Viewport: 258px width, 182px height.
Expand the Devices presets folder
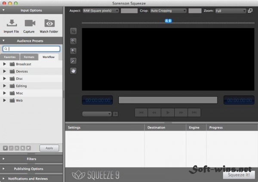(x=5, y=71)
